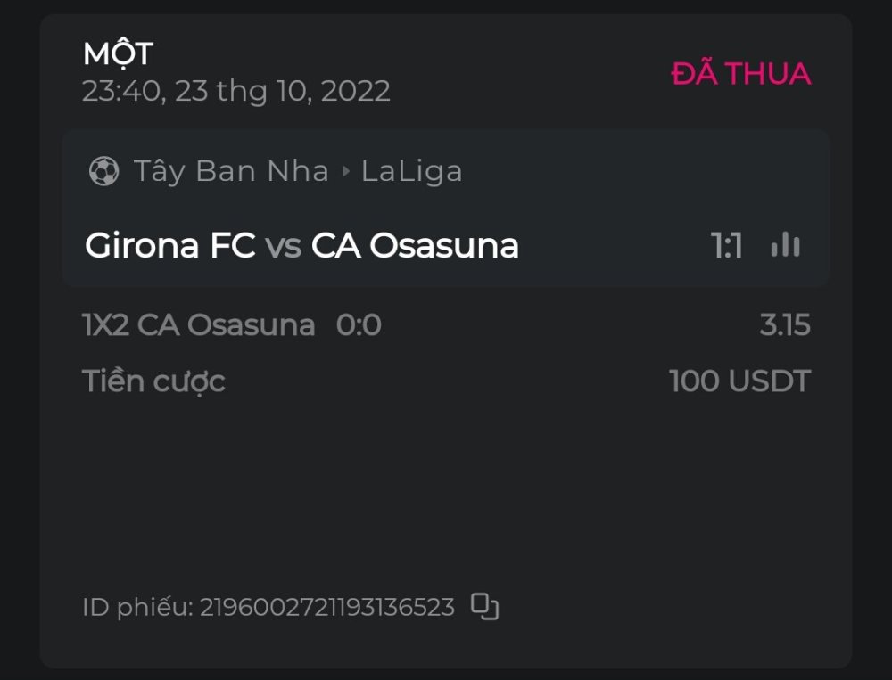Click the 100 USDT stake amount
Viewport: 892px width, 680px height.
tap(739, 381)
